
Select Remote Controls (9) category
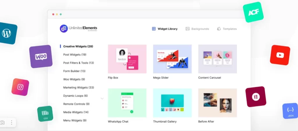click(76, 104)
